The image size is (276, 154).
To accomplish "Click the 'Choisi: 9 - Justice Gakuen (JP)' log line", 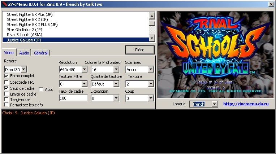I will [29, 113].
